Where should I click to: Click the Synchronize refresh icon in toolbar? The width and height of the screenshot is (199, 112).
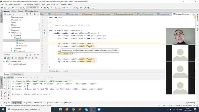coord(9,8)
